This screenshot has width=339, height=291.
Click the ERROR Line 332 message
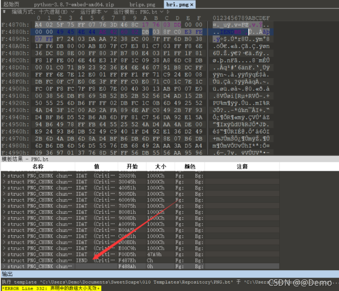(51, 288)
